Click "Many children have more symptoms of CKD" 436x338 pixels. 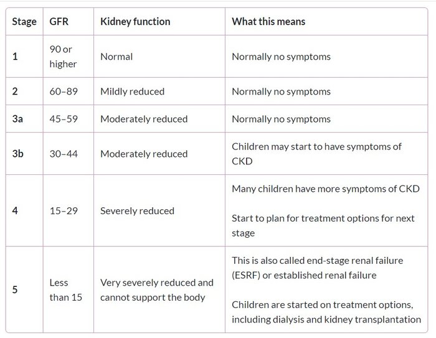coord(326,189)
